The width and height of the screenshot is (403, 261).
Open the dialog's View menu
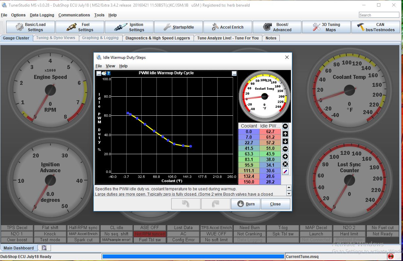pyautogui.click(x=110, y=66)
